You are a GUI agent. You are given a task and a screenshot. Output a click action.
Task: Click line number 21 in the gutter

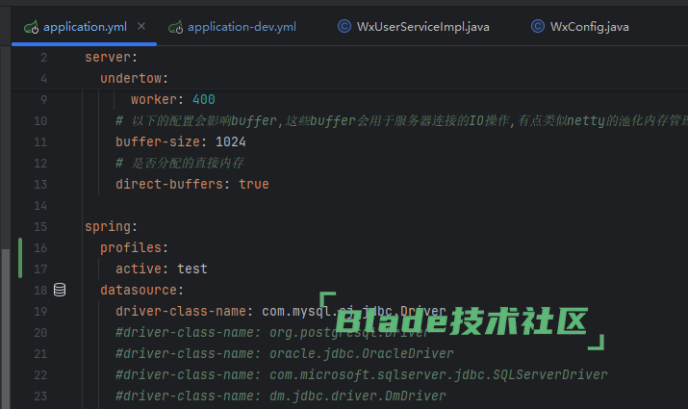tap(39, 353)
